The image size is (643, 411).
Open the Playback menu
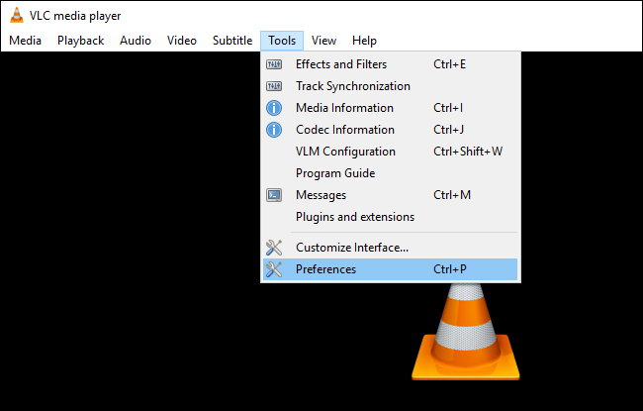point(80,41)
